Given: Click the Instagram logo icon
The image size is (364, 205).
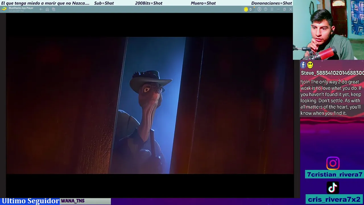Looking at the screenshot, I should click(x=333, y=163).
